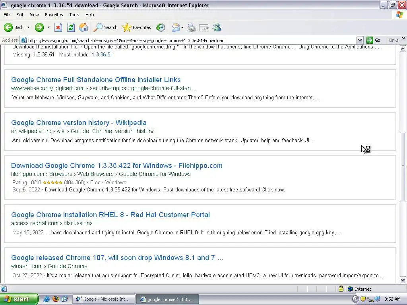Image resolution: width=407 pixels, height=305 pixels.
Task: Open the Google Chrome installation RHEL 8 link
Action: [110, 215]
